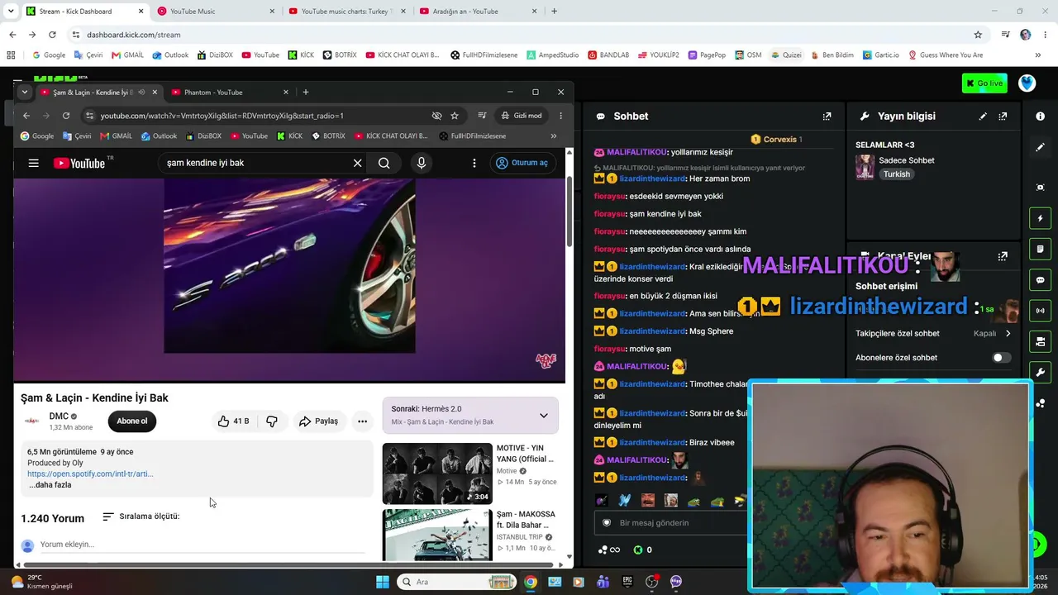Open the YouTube hamburger guide menu
The width and height of the screenshot is (1058, 595).
(33, 163)
